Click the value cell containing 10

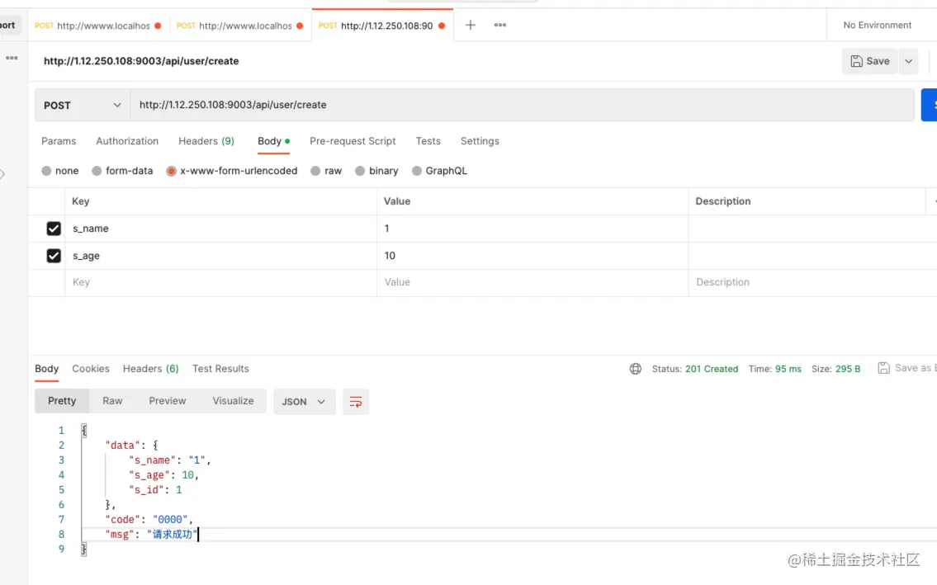[x=532, y=256]
